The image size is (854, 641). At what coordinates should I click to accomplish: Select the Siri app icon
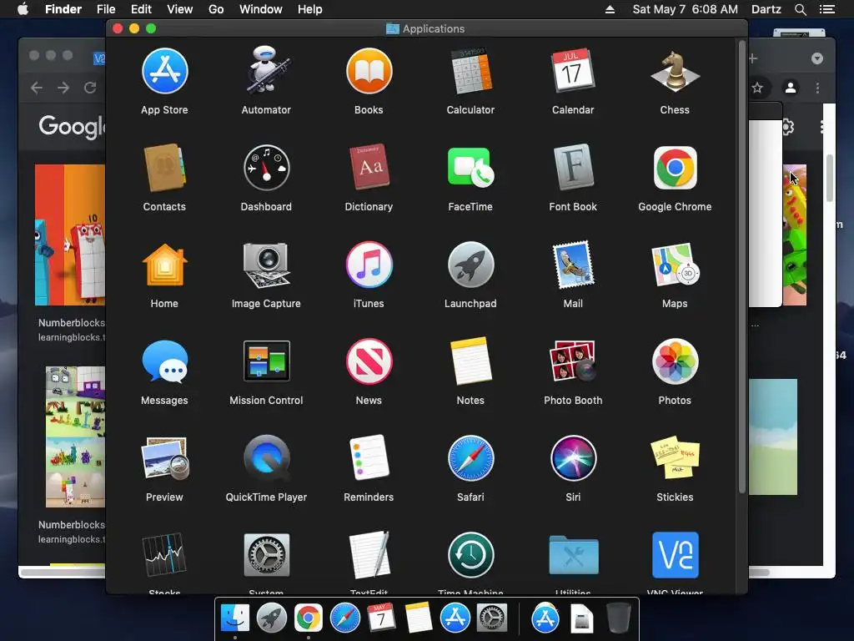point(573,458)
